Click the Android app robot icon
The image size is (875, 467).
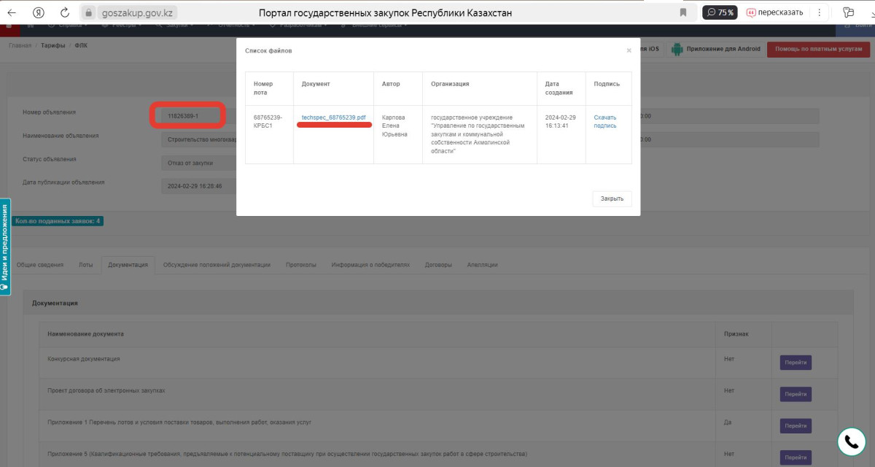point(677,50)
